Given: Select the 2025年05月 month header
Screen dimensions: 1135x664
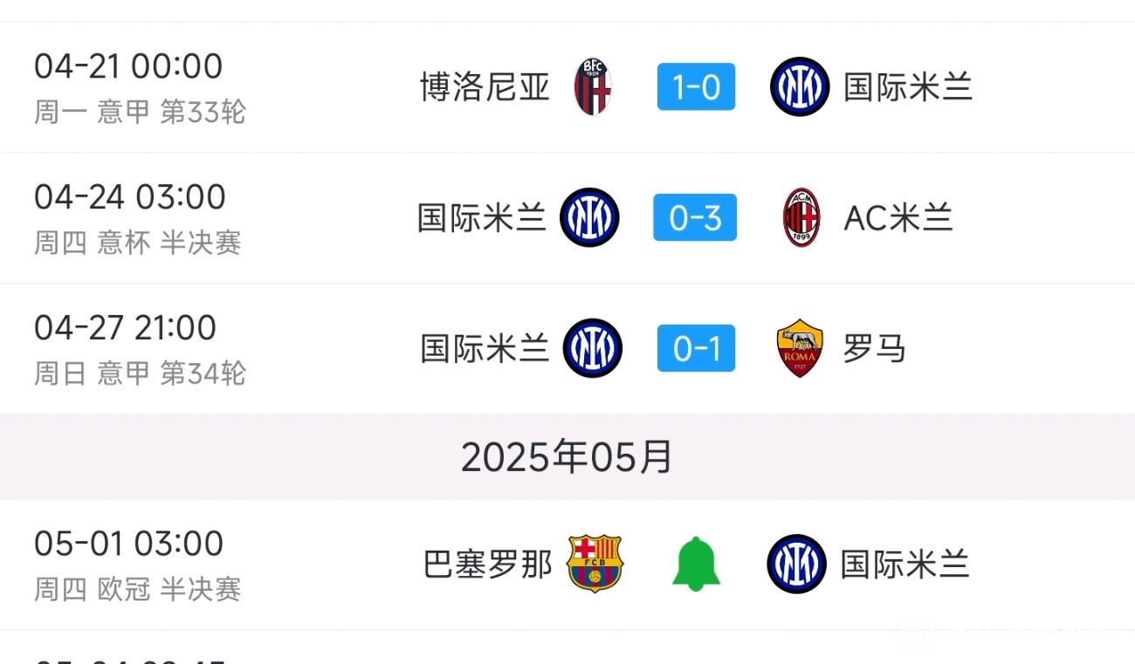Looking at the screenshot, I should 567,456.
